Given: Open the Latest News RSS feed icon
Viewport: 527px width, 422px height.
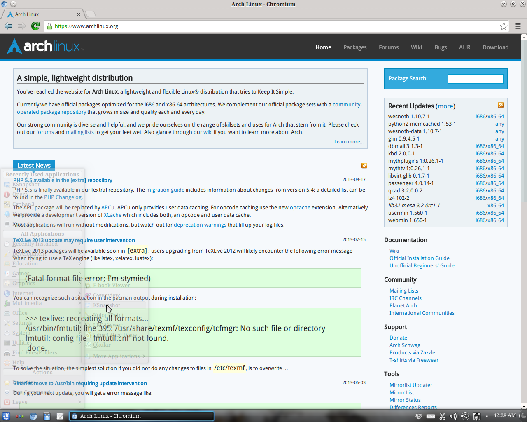Looking at the screenshot, I should tap(364, 166).
